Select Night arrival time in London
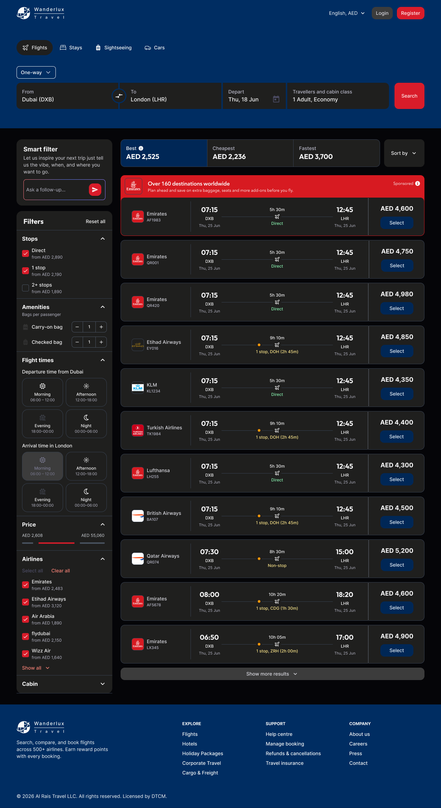 click(86, 498)
